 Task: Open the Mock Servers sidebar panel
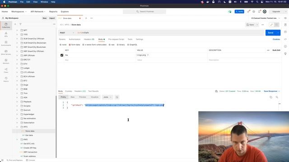click(x=6, y=52)
